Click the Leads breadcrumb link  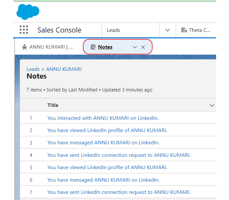(x=33, y=69)
